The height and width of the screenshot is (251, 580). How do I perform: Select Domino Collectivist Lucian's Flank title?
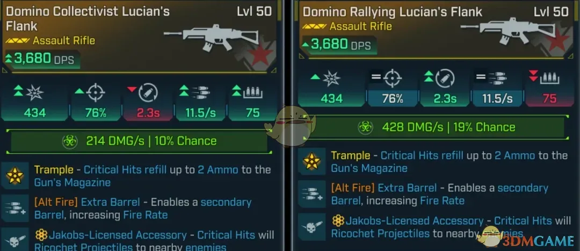click(88, 18)
